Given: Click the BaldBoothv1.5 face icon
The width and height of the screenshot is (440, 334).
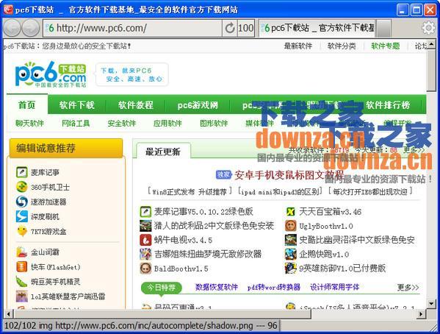Looking at the screenshot, I should coord(145,269).
